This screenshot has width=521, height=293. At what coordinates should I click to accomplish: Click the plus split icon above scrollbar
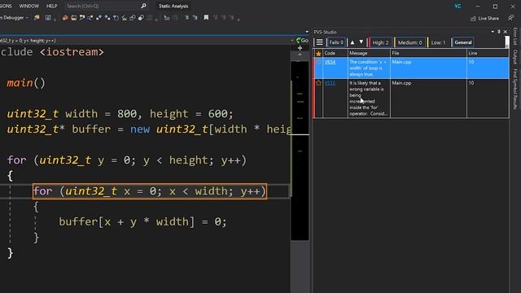[300, 48]
